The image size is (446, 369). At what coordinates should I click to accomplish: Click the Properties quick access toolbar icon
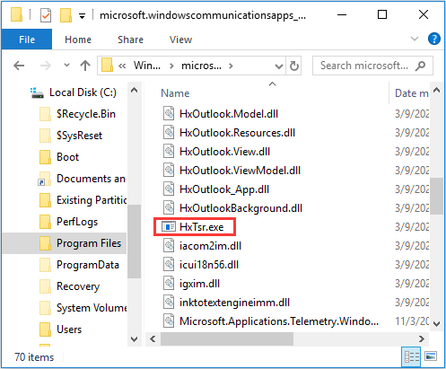click(46, 15)
